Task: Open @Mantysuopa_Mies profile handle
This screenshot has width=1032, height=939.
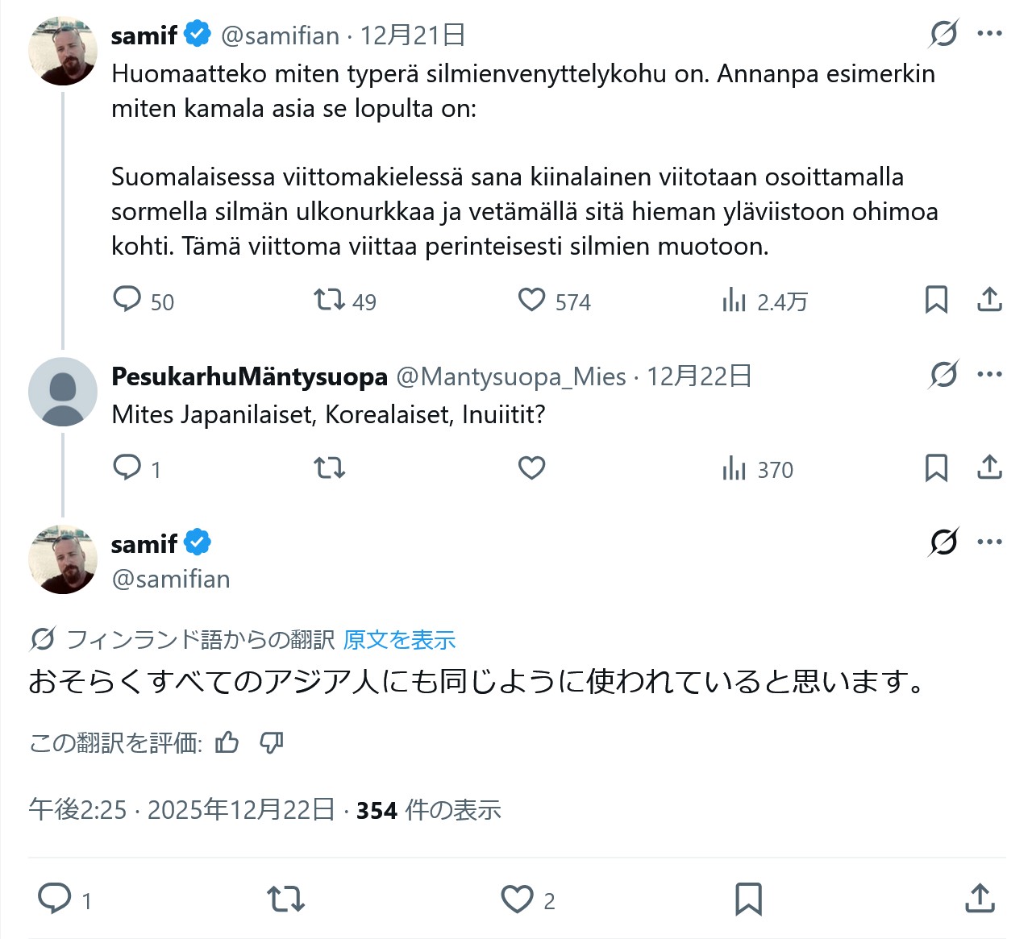Action: tap(511, 376)
